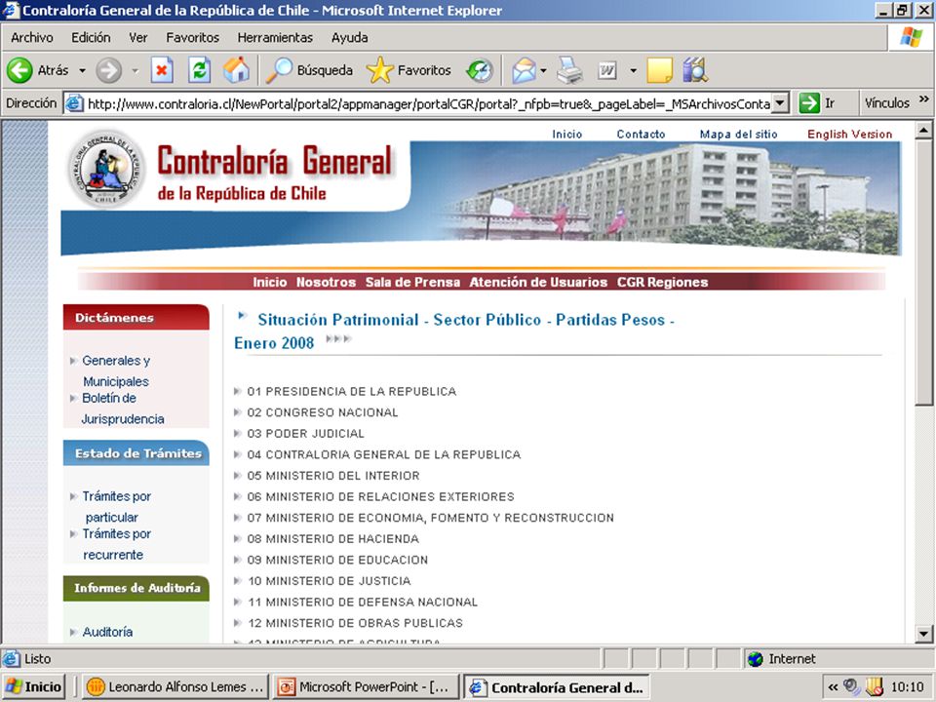Click the Internet zone globe in status bar
The image size is (936, 702).
[755, 659]
